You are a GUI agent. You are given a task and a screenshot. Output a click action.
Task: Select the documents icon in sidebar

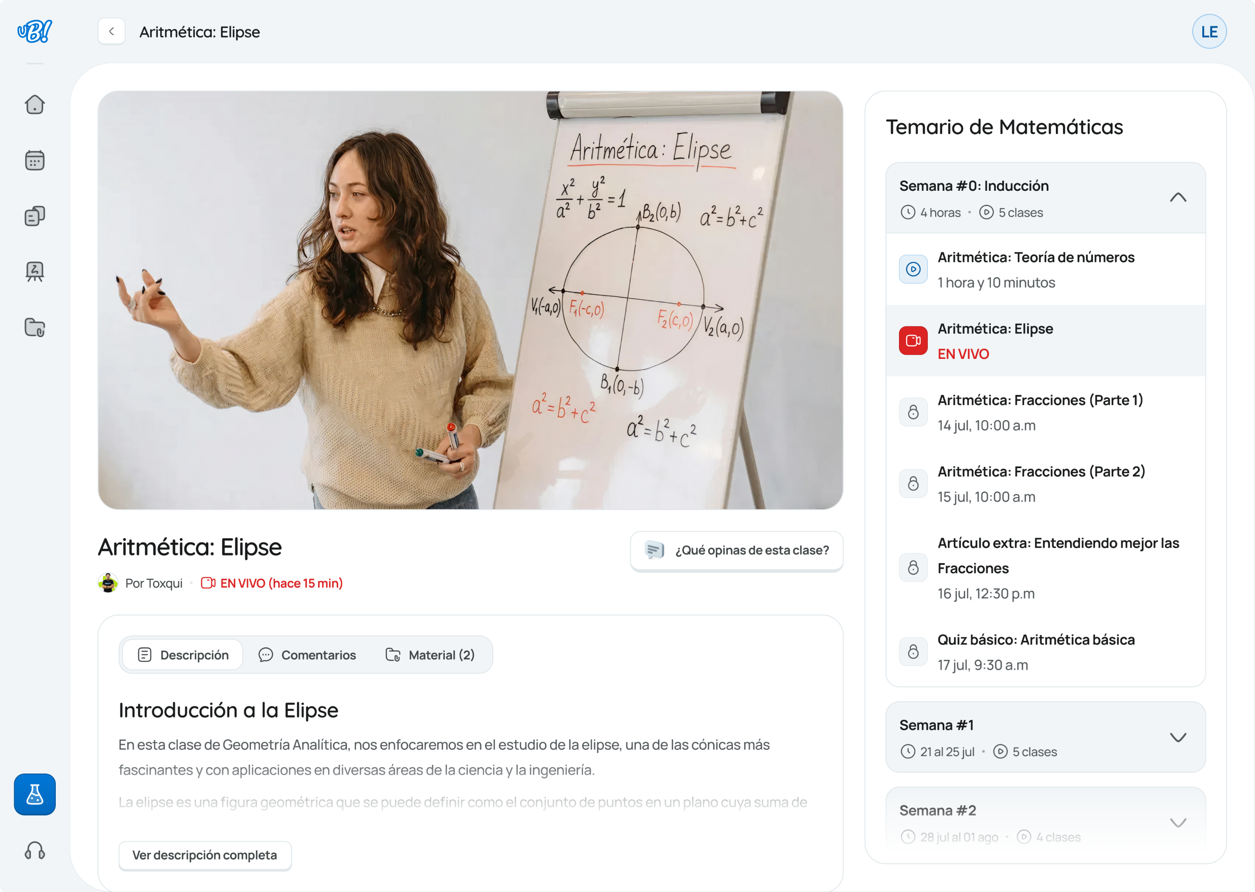pyautogui.click(x=34, y=216)
